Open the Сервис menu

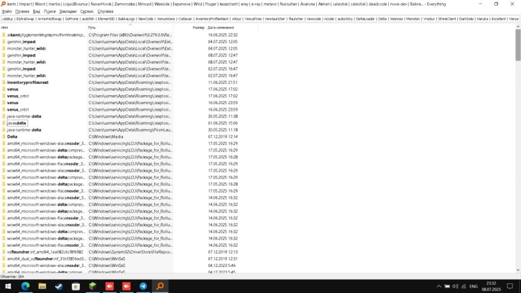(x=87, y=11)
